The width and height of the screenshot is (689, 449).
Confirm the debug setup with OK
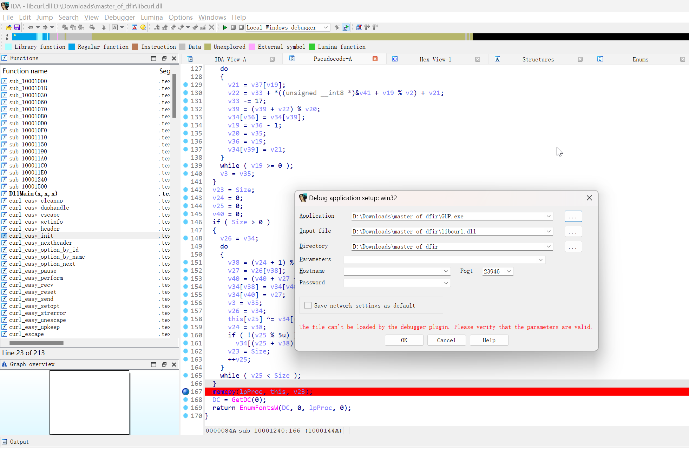pyautogui.click(x=404, y=340)
